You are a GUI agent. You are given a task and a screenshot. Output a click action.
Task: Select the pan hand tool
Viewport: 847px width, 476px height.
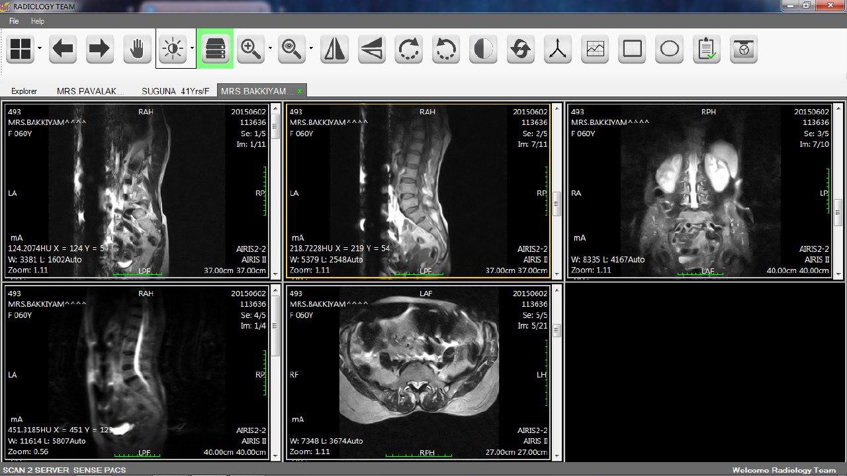pyautogui.click(x=137, y=49)
